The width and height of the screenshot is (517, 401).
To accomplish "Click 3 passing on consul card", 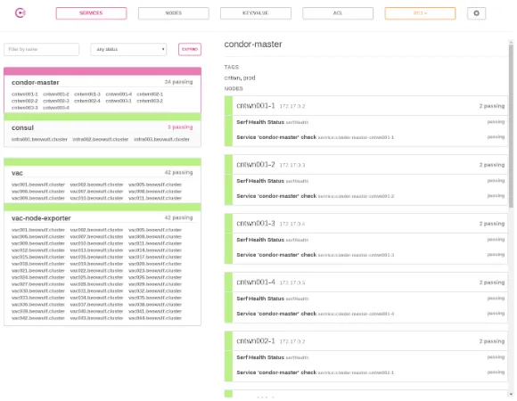I will [180, 127].
